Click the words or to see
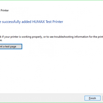Viewport: 103px width, 103px height. coord(49,37)
